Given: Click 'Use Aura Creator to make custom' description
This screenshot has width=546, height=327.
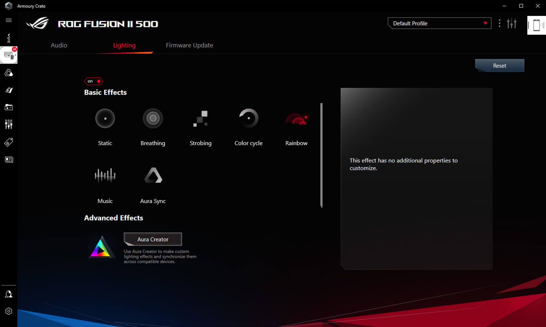Looking at the screenshot, I should click(160, 256).
